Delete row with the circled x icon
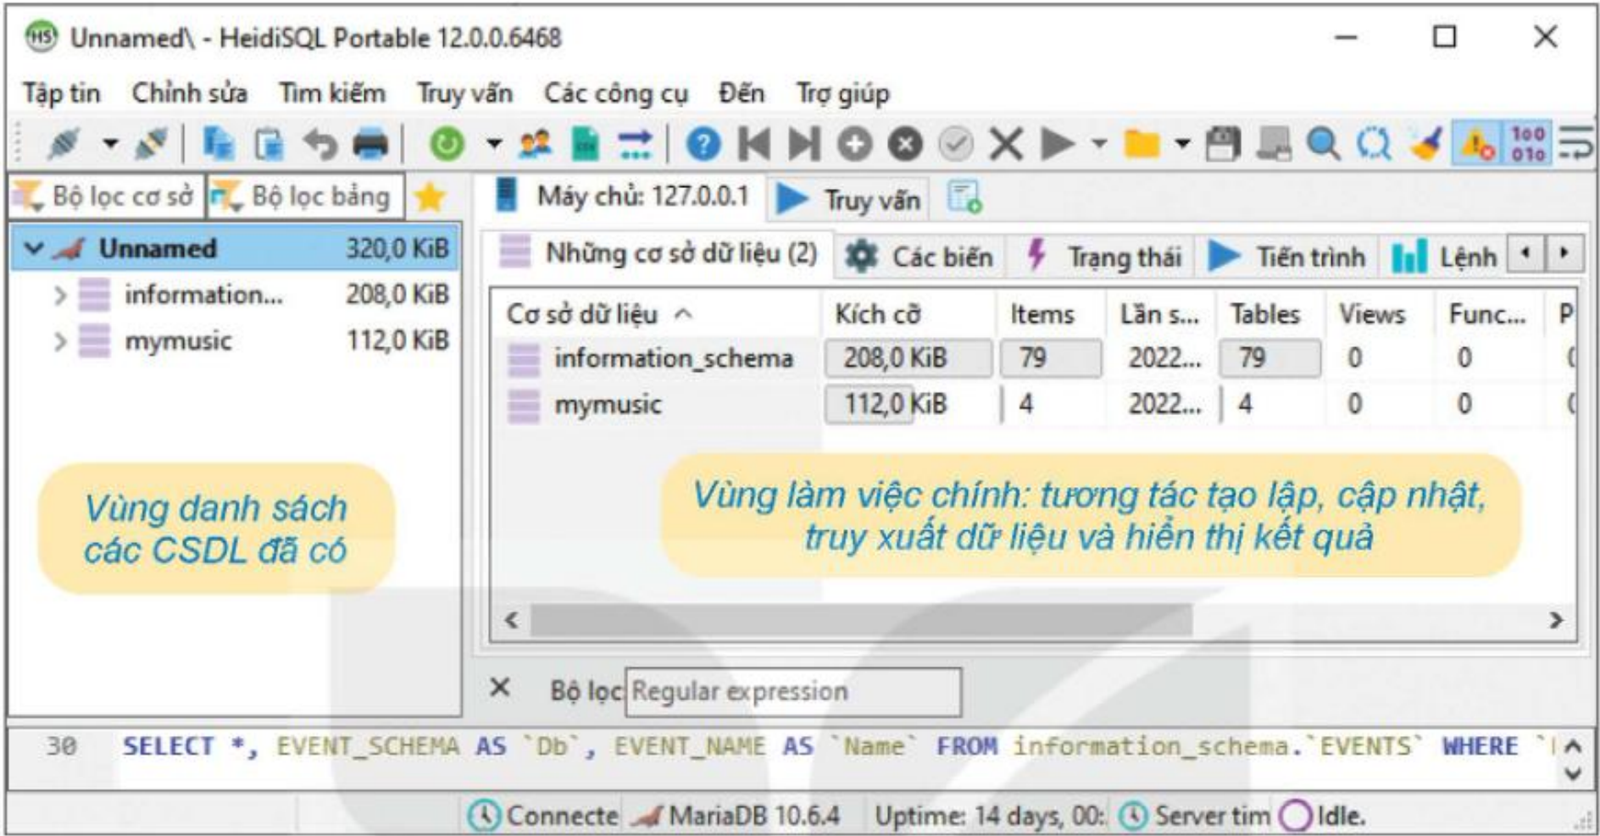1600x836 pixels. click(905, 144)
